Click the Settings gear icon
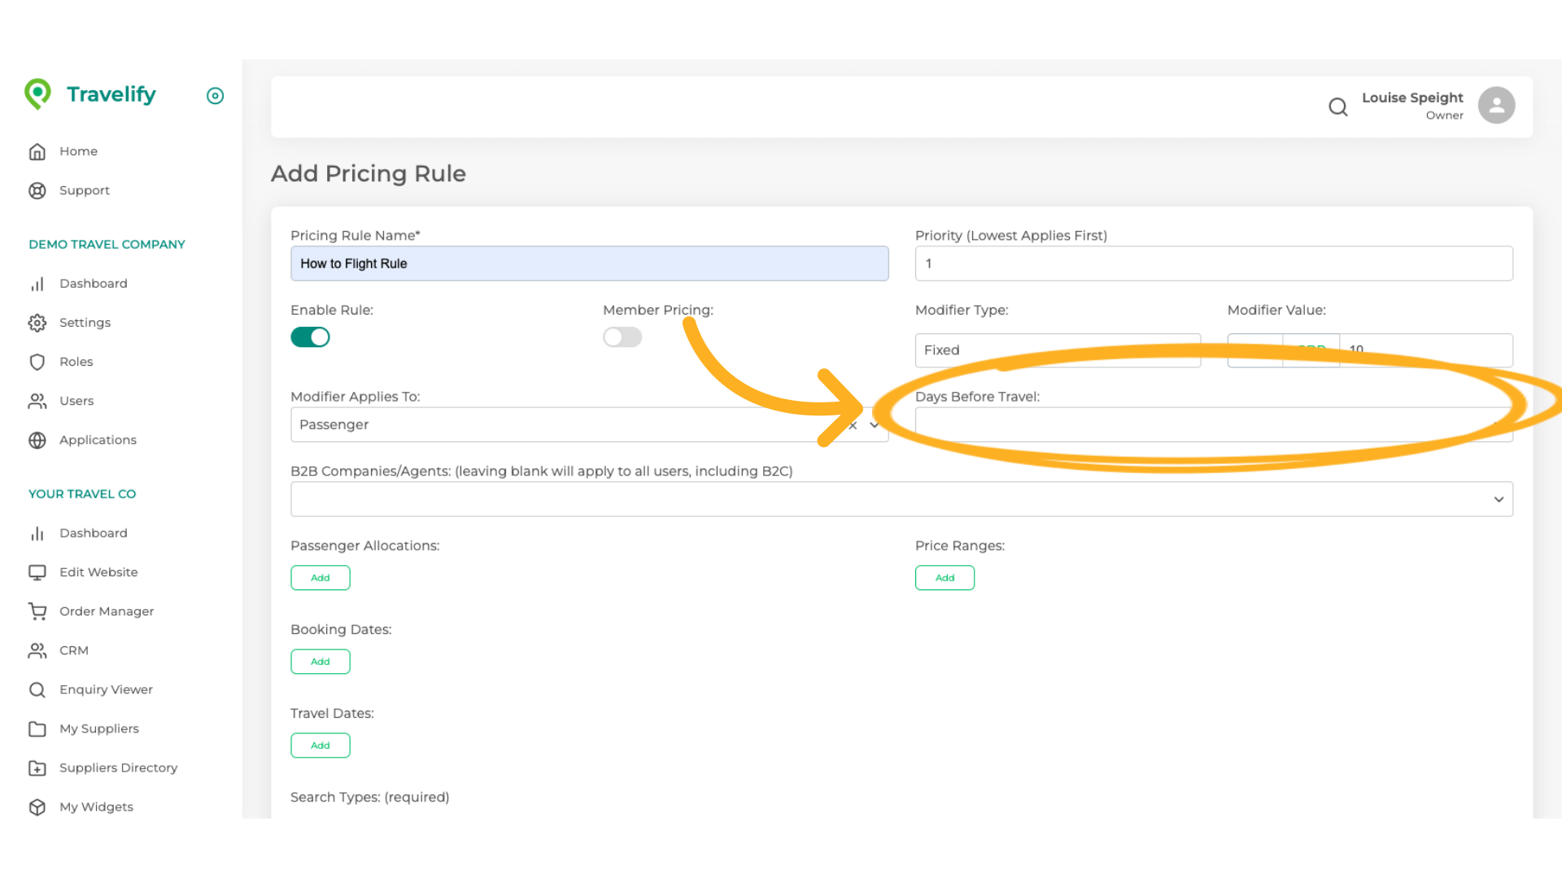 37,323
